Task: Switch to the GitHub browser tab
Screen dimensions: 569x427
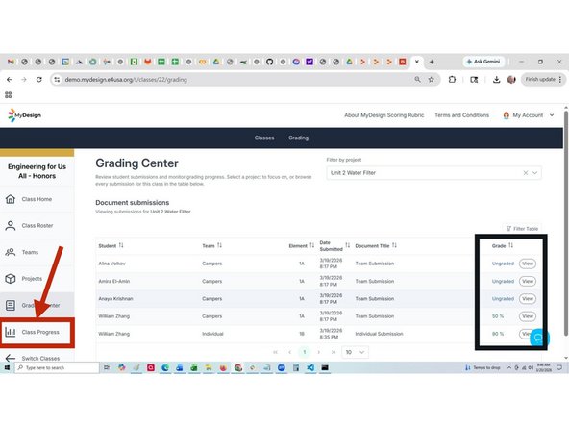Action: pos(270,62)
